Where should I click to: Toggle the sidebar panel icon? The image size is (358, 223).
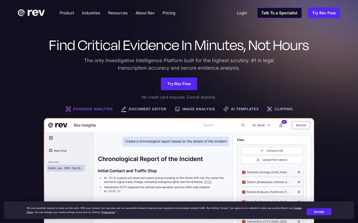click(x=51, y=138)
